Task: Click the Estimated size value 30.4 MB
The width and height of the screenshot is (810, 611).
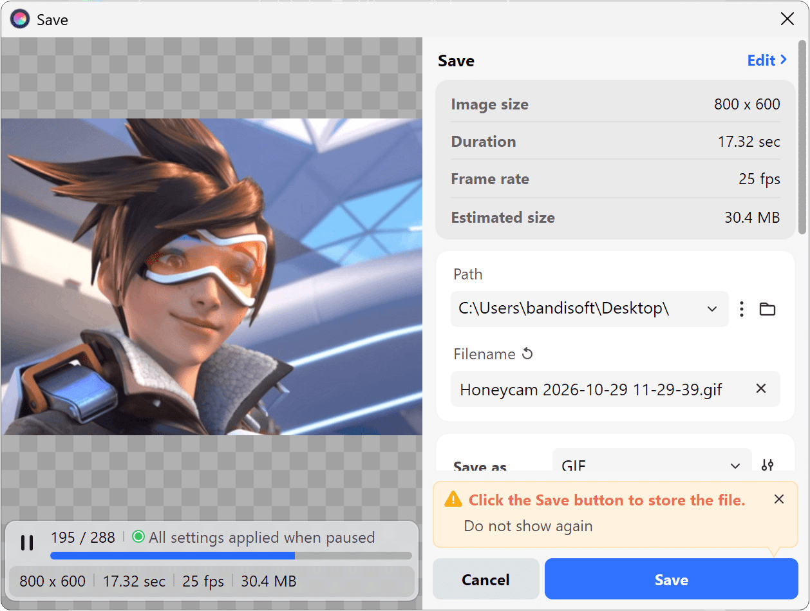Action: coord(752,218)
